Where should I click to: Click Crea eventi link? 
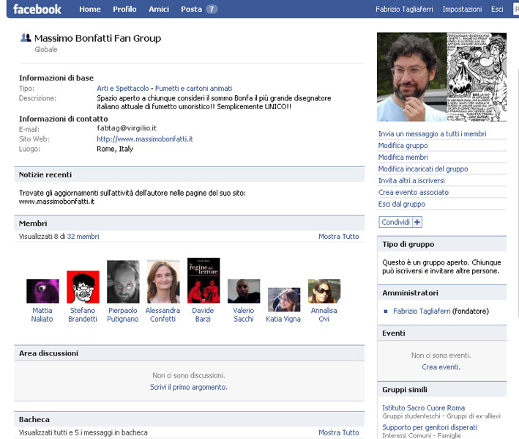pyautogui.click(x=441, y=367)
